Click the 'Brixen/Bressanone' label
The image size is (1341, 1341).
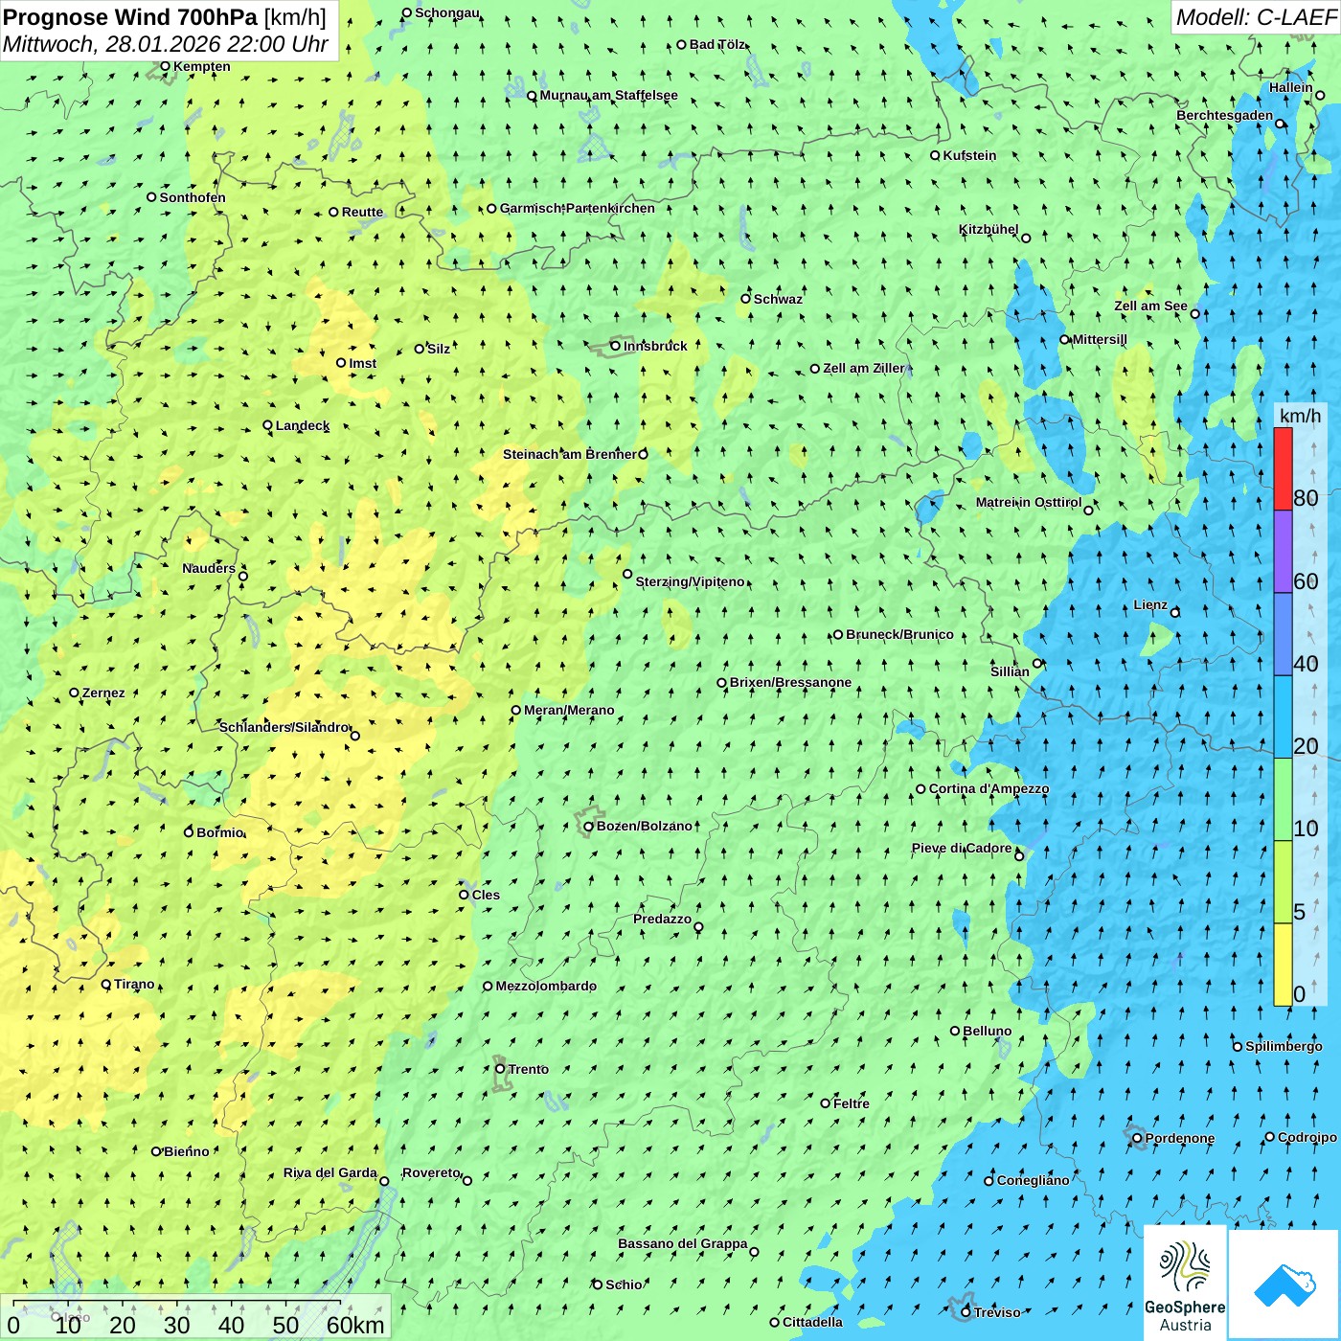pyautogui.click(x=790, y=682)
